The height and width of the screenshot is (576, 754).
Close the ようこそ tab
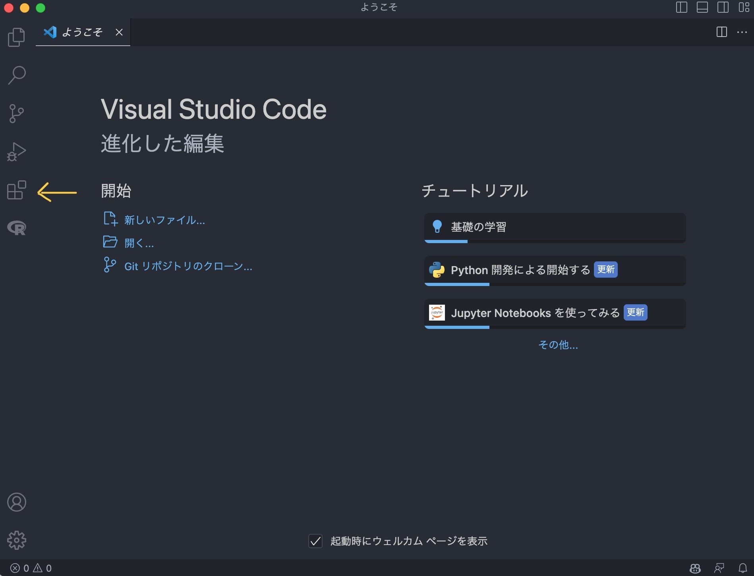tap(119, 32)
